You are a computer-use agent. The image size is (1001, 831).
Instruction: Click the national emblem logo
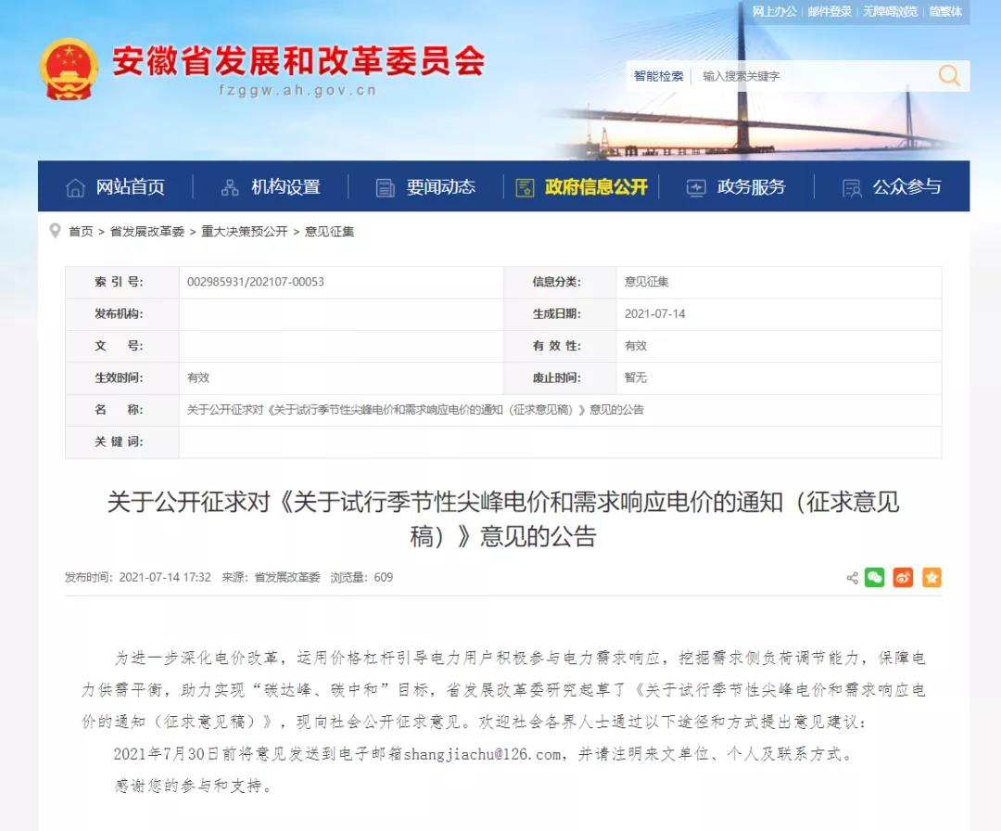(69, 69)
